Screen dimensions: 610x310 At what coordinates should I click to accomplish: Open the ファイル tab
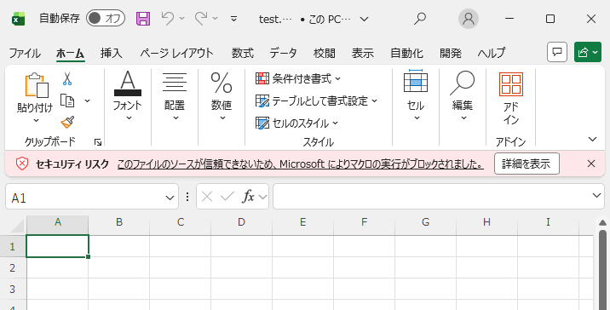tap(25, 53)
